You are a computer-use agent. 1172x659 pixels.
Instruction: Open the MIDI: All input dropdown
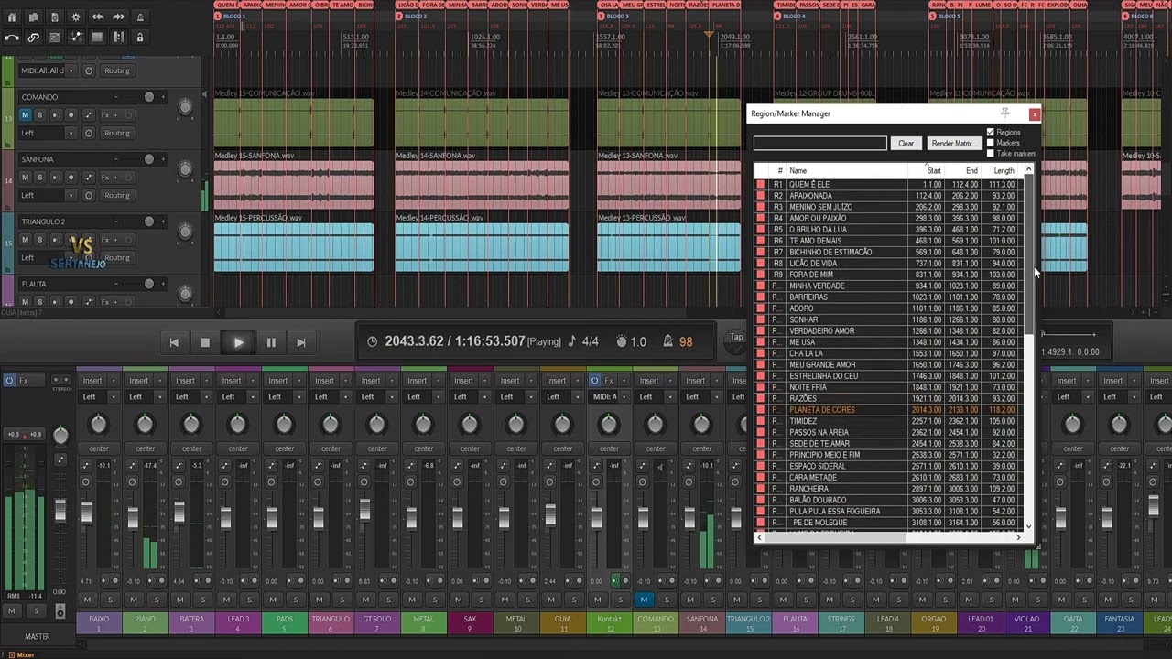click(48, 70)
